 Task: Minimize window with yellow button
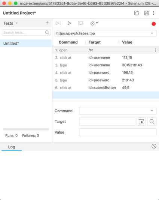click(10, 3)
